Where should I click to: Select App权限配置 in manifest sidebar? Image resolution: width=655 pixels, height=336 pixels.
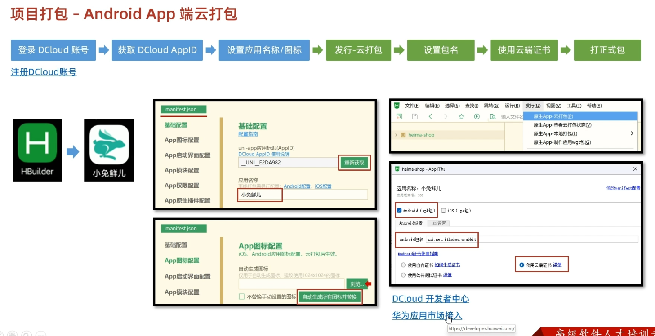182,185
